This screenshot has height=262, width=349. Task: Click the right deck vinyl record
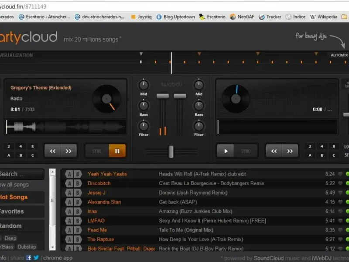[x=236, y=99]
